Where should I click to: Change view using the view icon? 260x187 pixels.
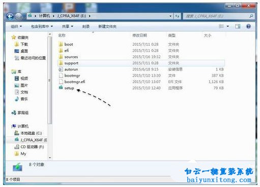[221, 26]
